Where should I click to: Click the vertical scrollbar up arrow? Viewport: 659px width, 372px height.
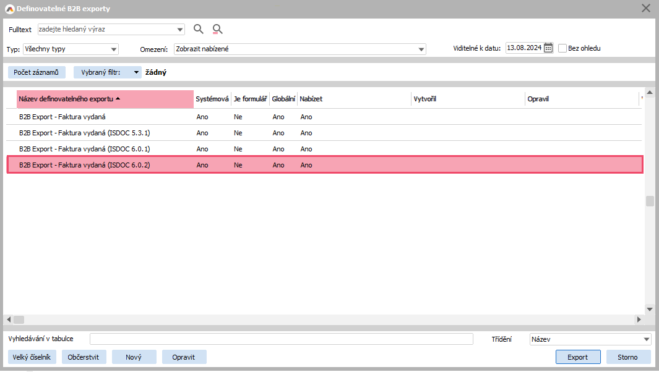pyautogui.click(x=650, y=92)
